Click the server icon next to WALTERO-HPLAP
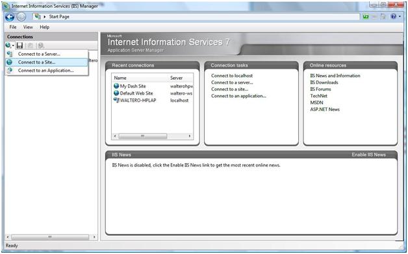This screenshot has width=408, height=254. click(x=116, y=100)
